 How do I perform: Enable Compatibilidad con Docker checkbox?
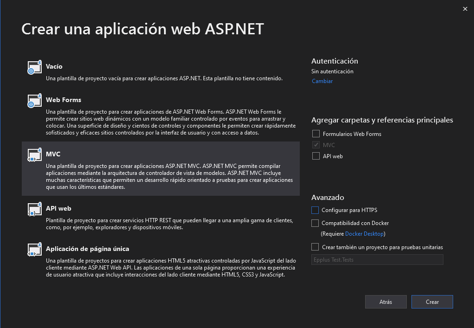315,223
